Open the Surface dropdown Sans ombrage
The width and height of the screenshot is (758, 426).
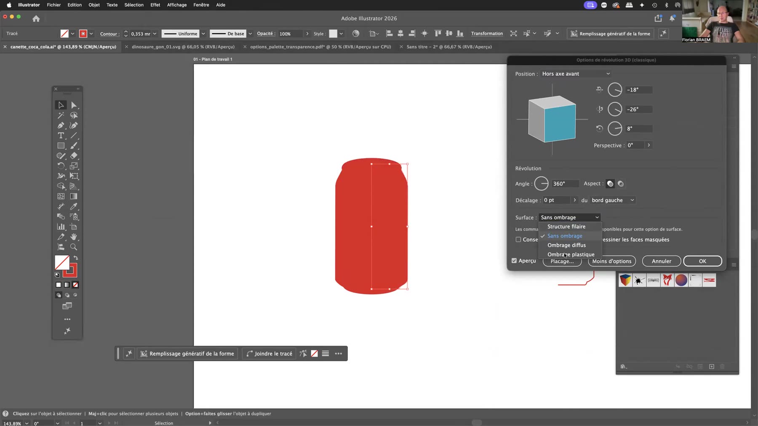(570, 217)
